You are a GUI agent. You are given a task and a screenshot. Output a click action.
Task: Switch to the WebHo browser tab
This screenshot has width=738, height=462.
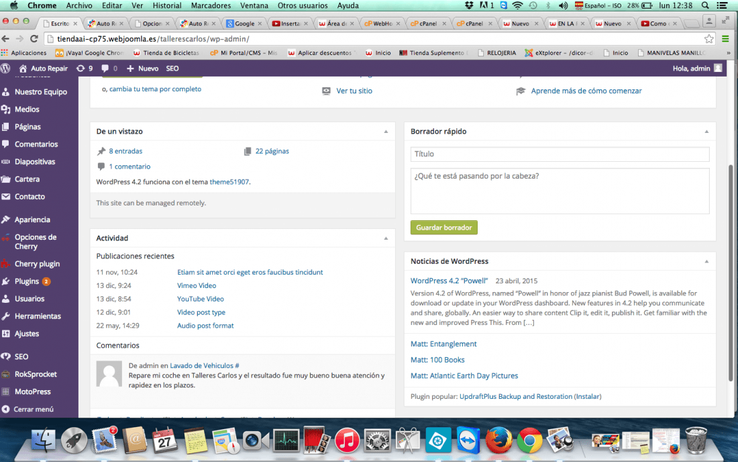pos(382,23)
